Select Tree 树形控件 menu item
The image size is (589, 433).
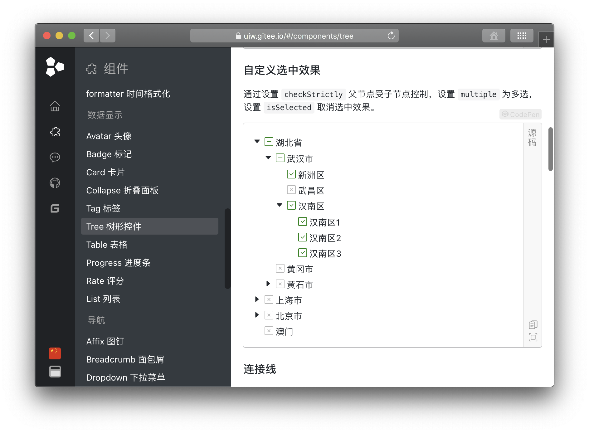click(150, 226)
